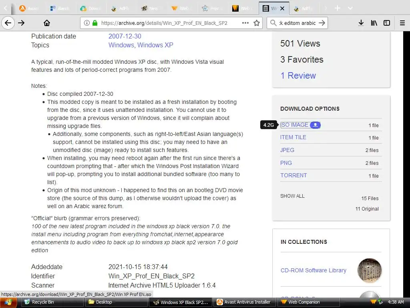Click SHOW ALL files link
This screenshot has height=308, width=410.
coord(292,196)
